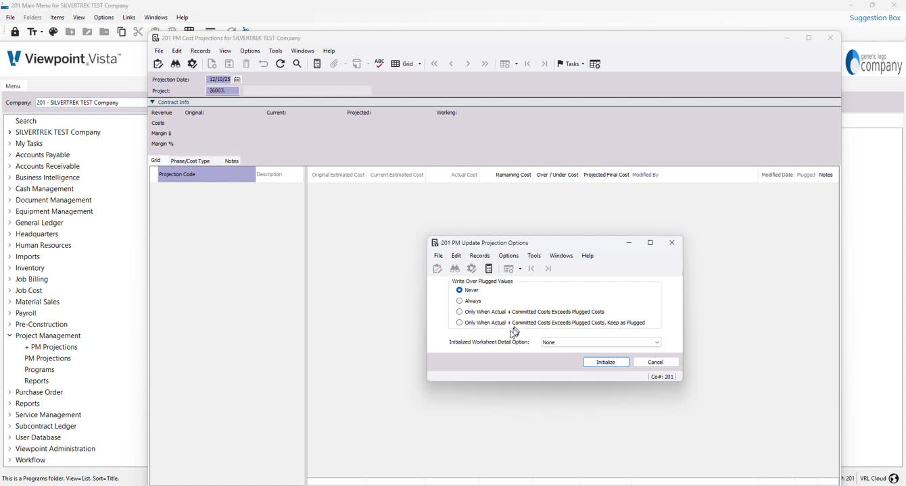
Task: Switch to the Phase/Cost Type tab
Action: pyautogui.click(x=190, y=161)
